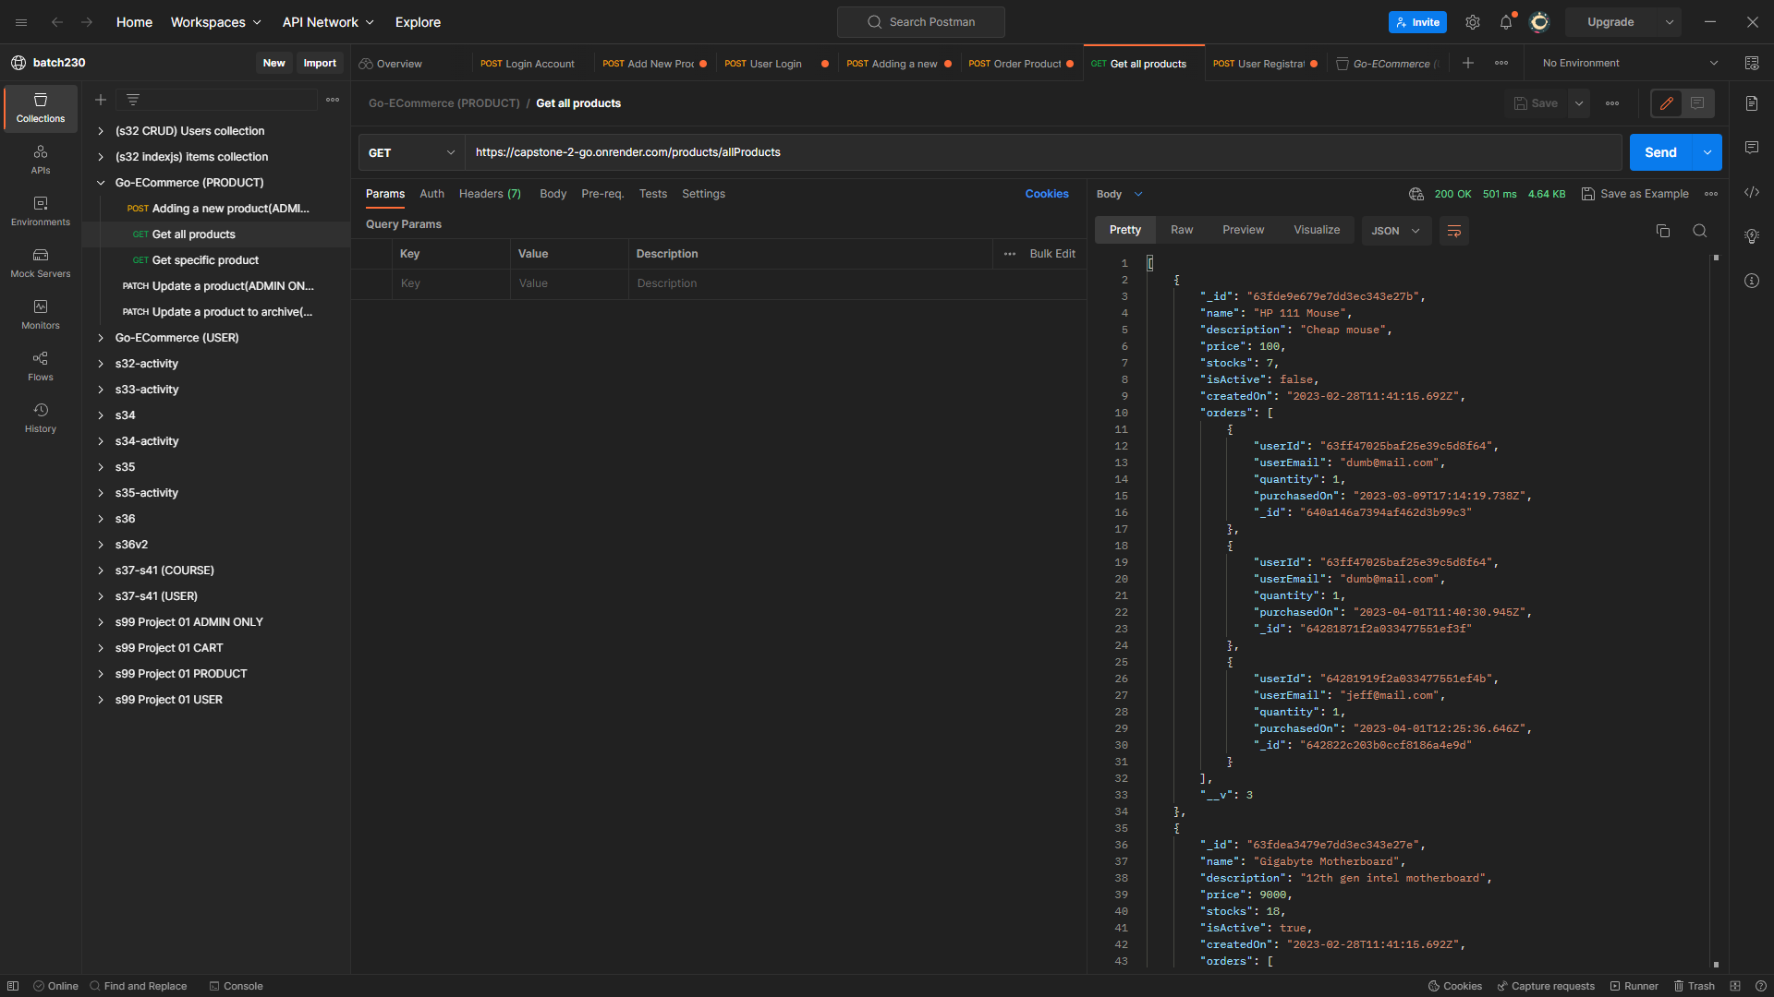Screen dimensions: 1774x997
Task: Switch to the Auth tab
Action: pos(431,194)
